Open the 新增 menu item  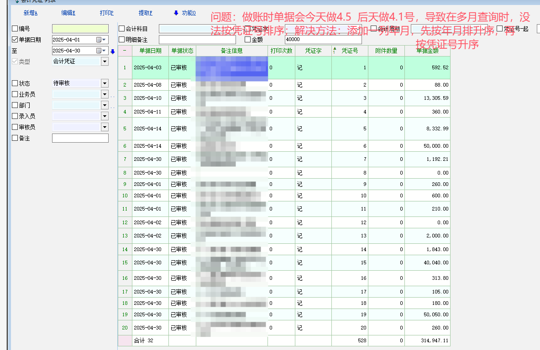[31, 13]
